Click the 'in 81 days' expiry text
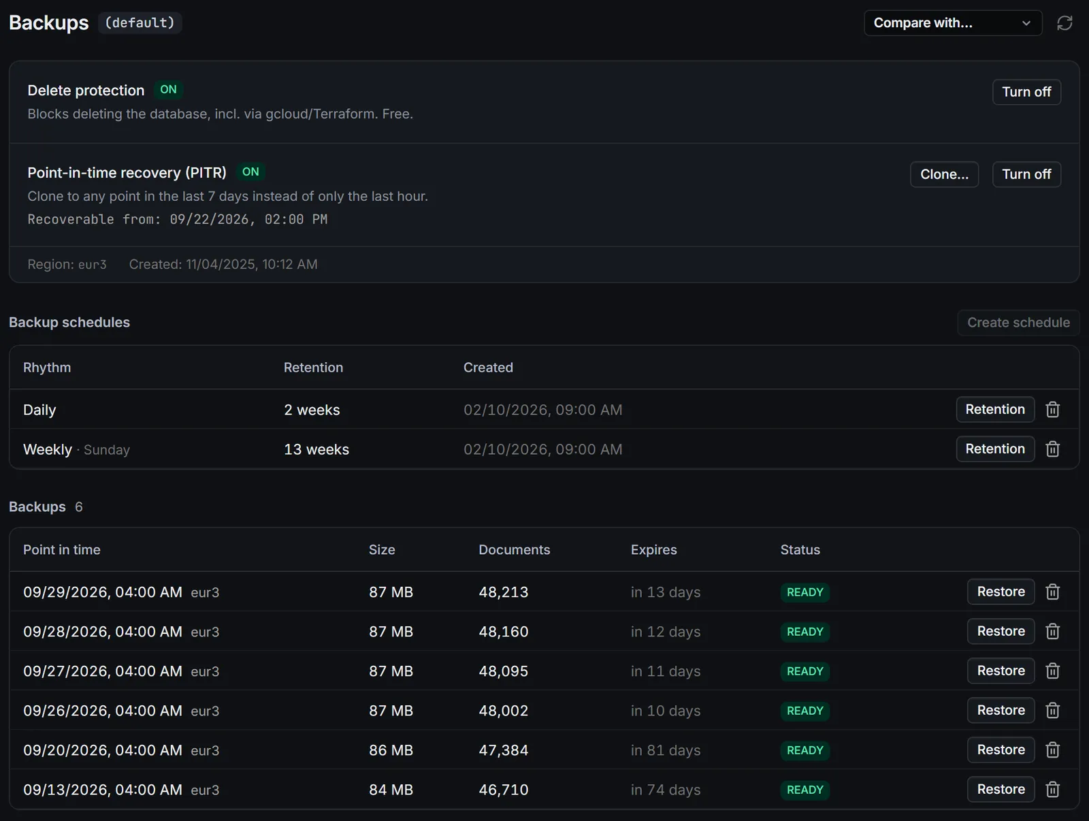Image resolution: width=1089 pixels, height=821 pixels. pyautogui.click(x=666, y=750)
